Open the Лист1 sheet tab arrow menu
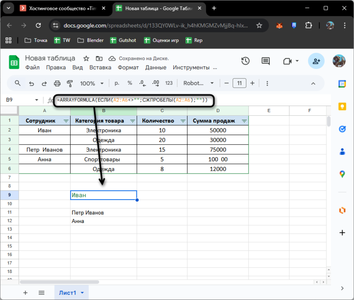Image resolution: width=354 pixels, height=300 pixels. (82, 293)
